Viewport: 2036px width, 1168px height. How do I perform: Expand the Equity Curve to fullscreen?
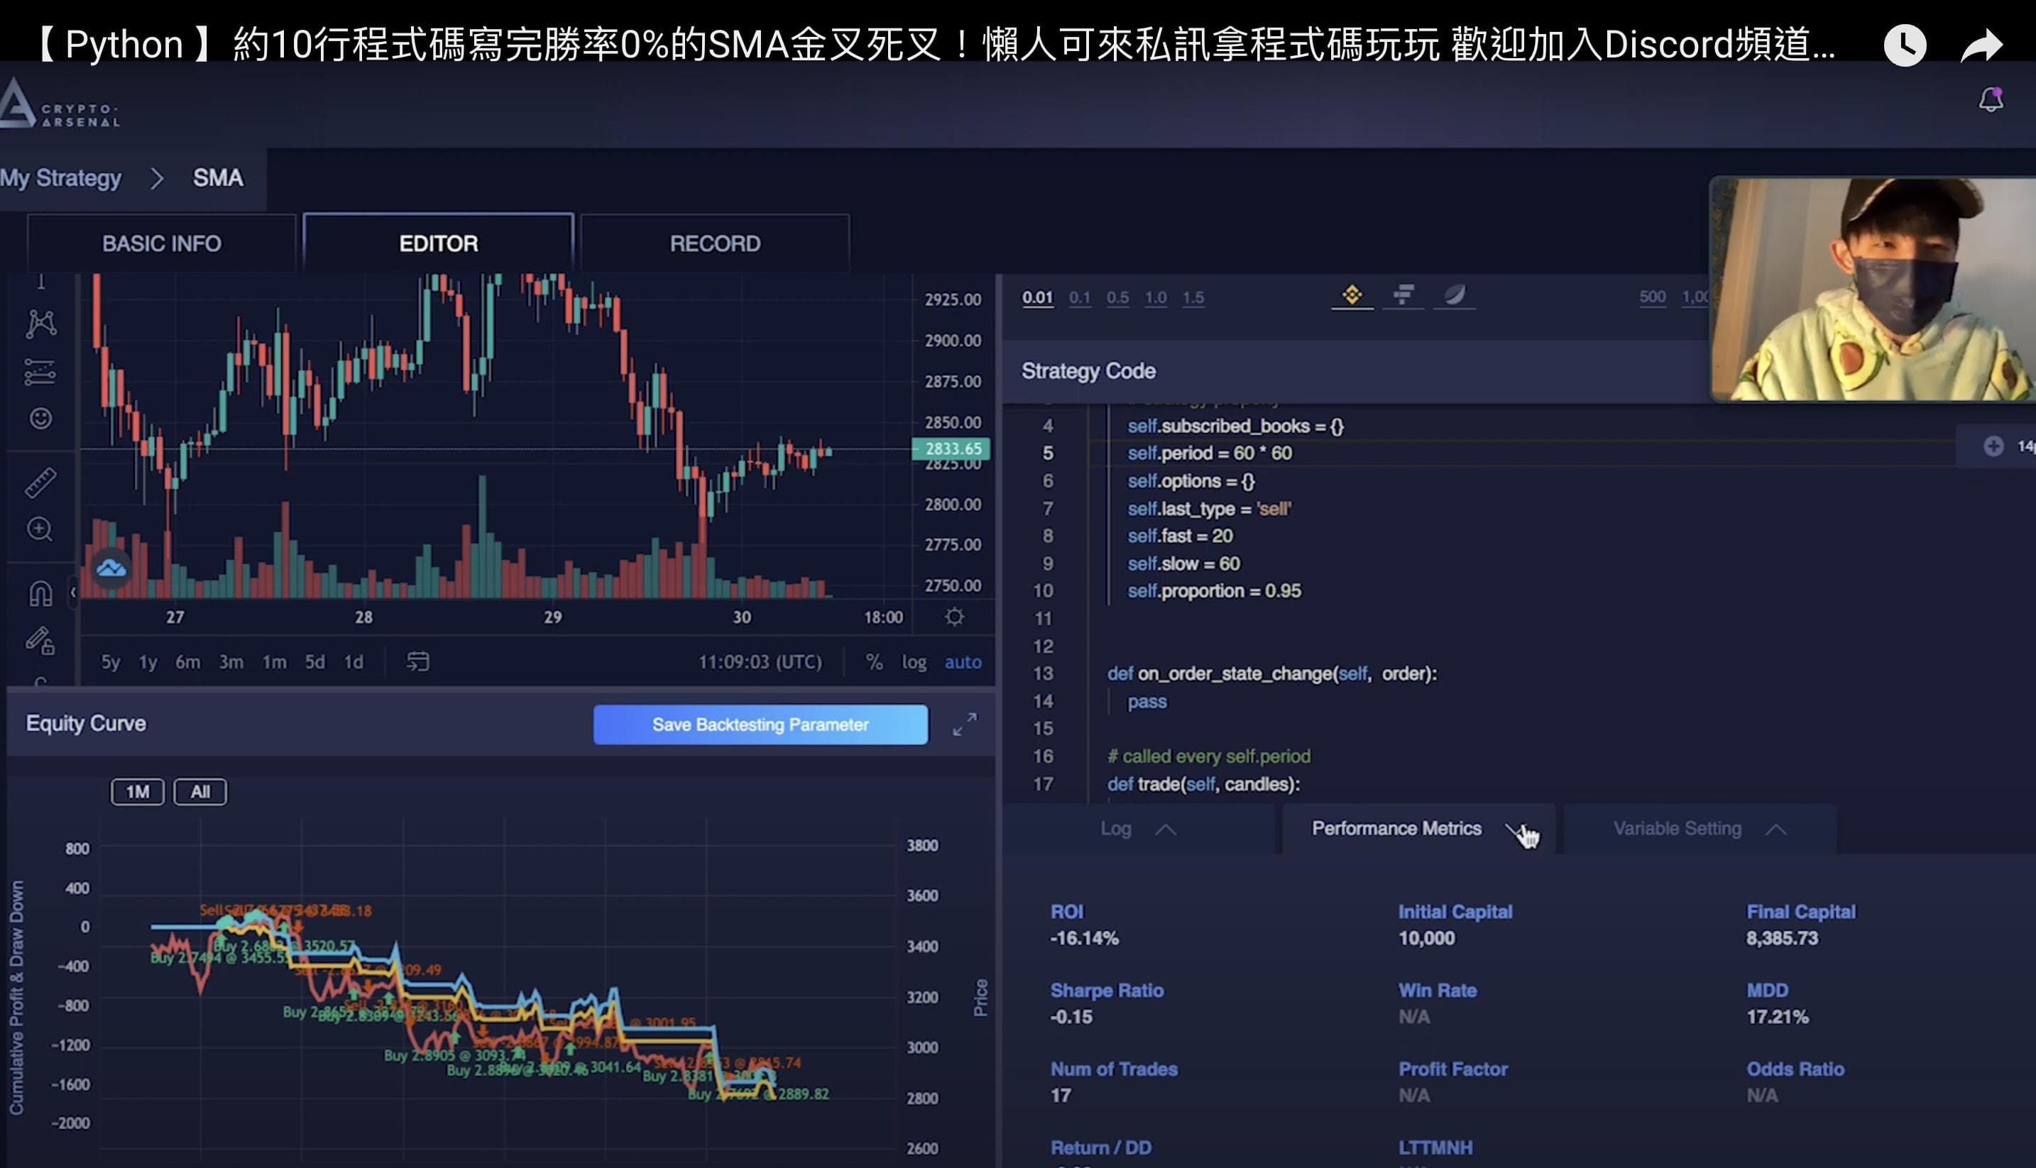click(964, 725)
